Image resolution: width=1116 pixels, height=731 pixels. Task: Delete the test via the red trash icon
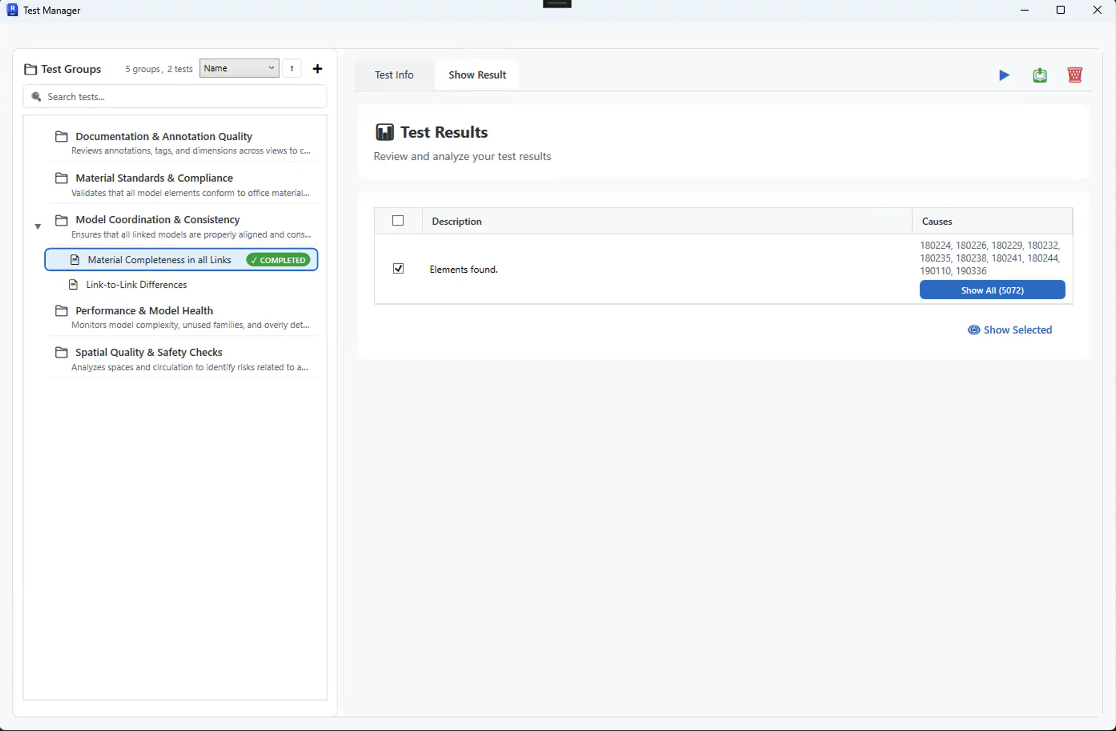(1075, 75)
